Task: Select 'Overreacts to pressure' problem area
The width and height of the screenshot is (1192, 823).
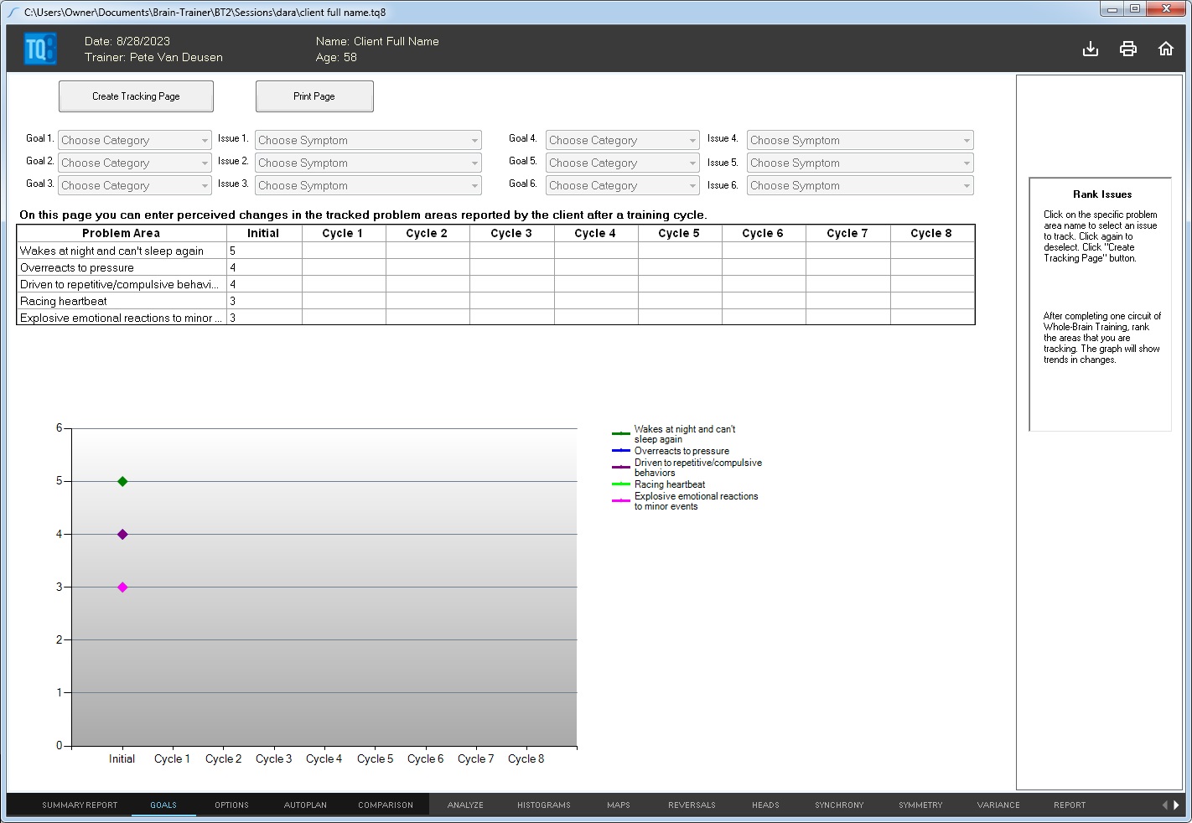Action: pos(122,267)
